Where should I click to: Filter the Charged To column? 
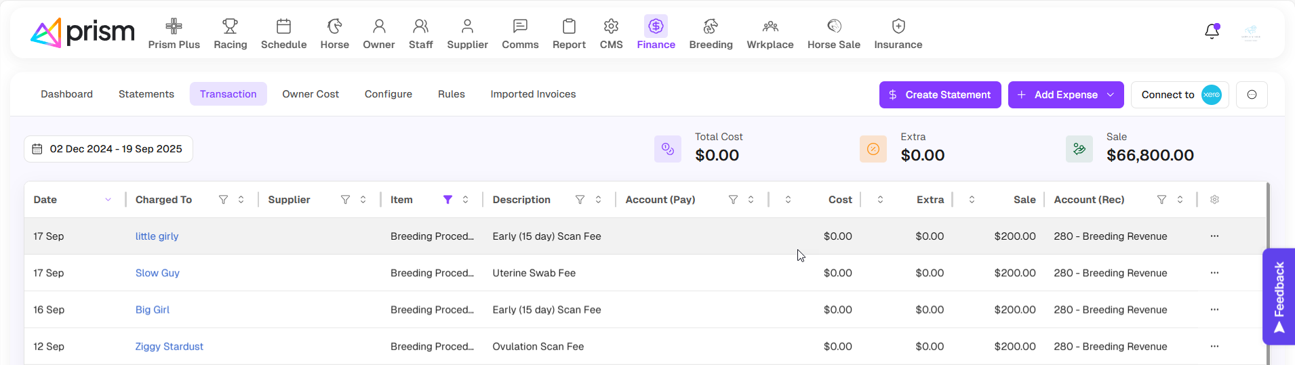point(223,200)
